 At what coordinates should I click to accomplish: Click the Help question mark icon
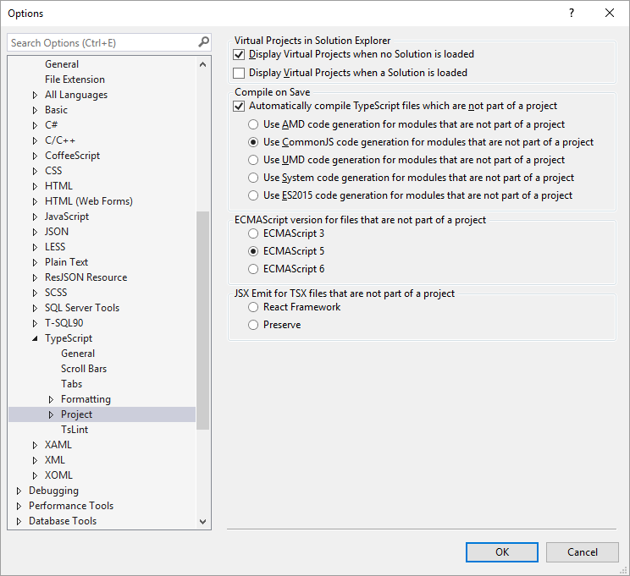click(571, 13)
